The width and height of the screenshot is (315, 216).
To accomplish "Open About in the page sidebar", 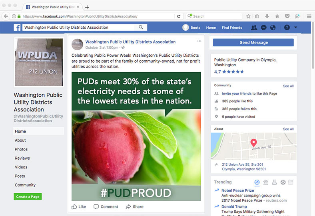I will [x=20, y=141].
